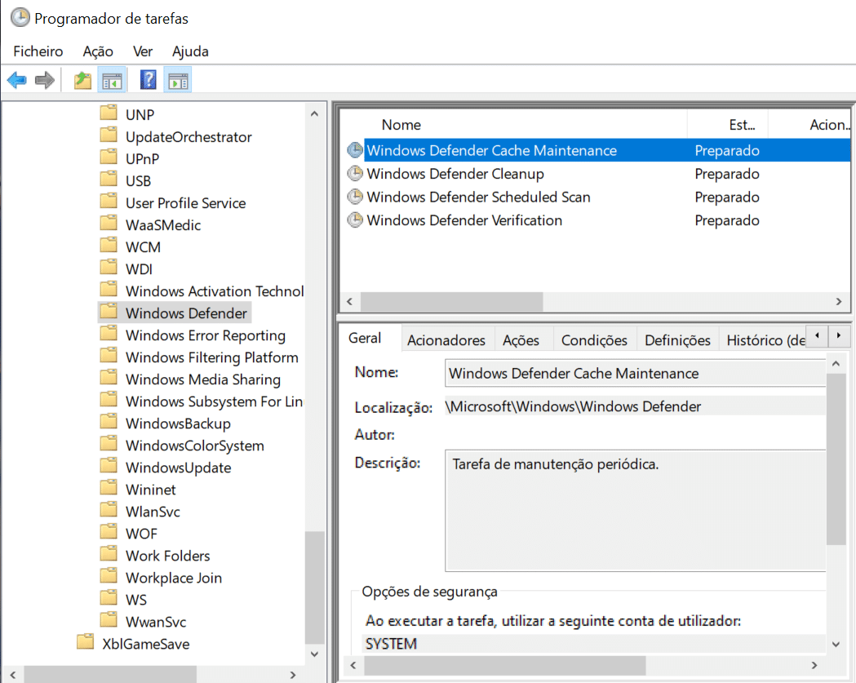
Task: Open the Work Folders tree item
Action: 167,556
